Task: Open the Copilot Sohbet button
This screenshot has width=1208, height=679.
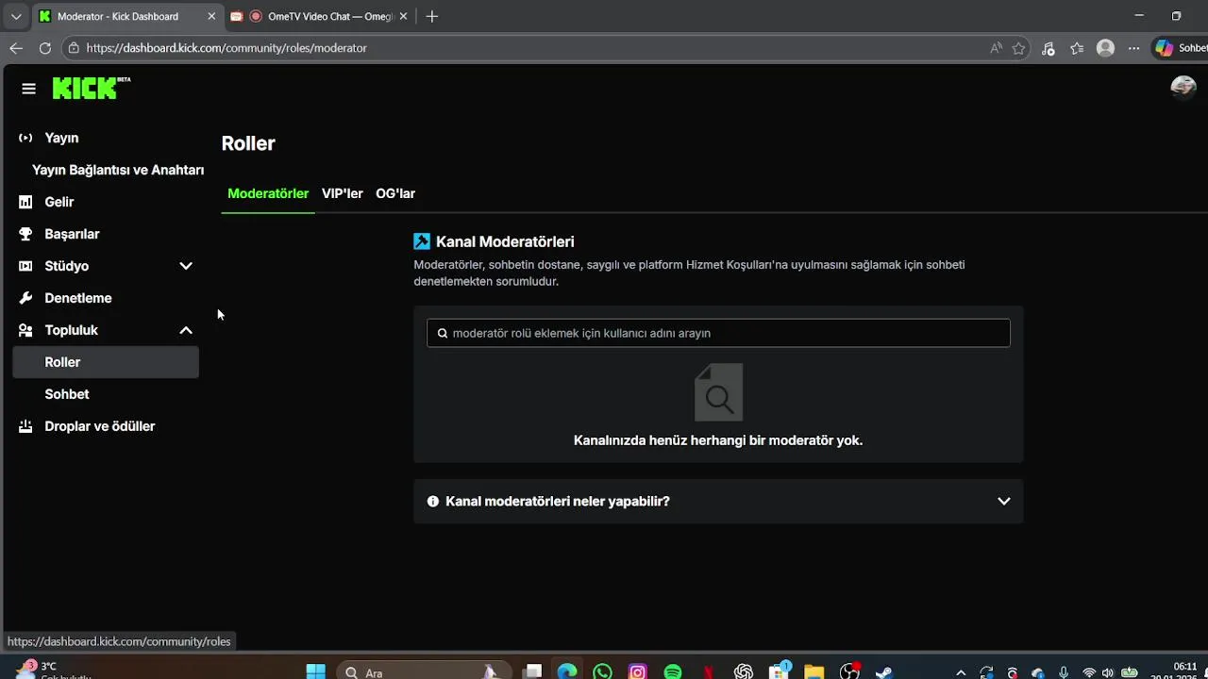Action: coord(1181,48)
